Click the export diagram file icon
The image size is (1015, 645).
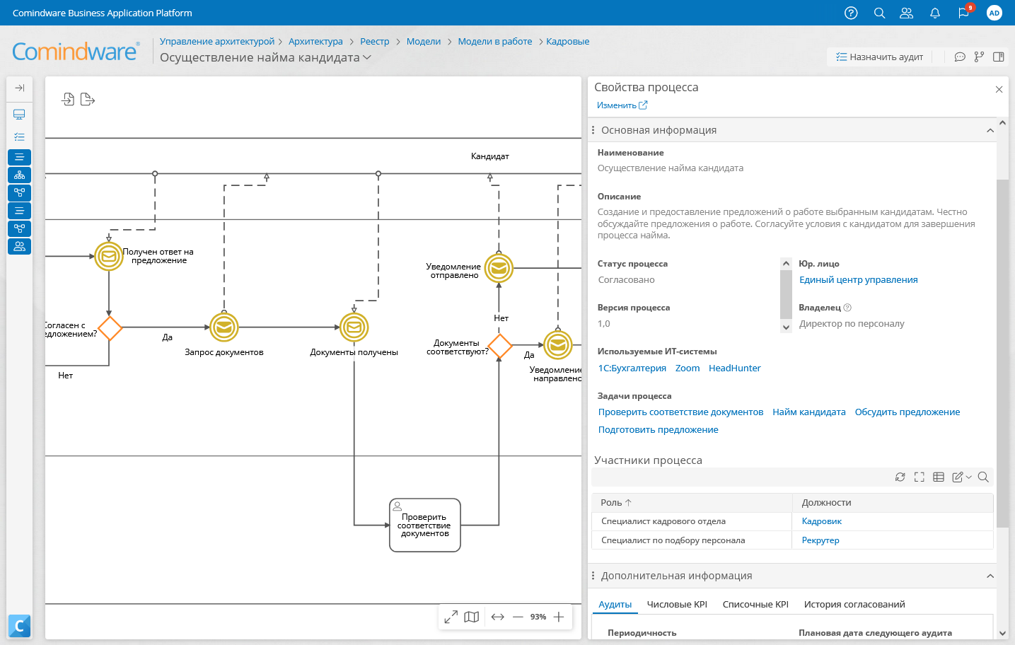88,99
